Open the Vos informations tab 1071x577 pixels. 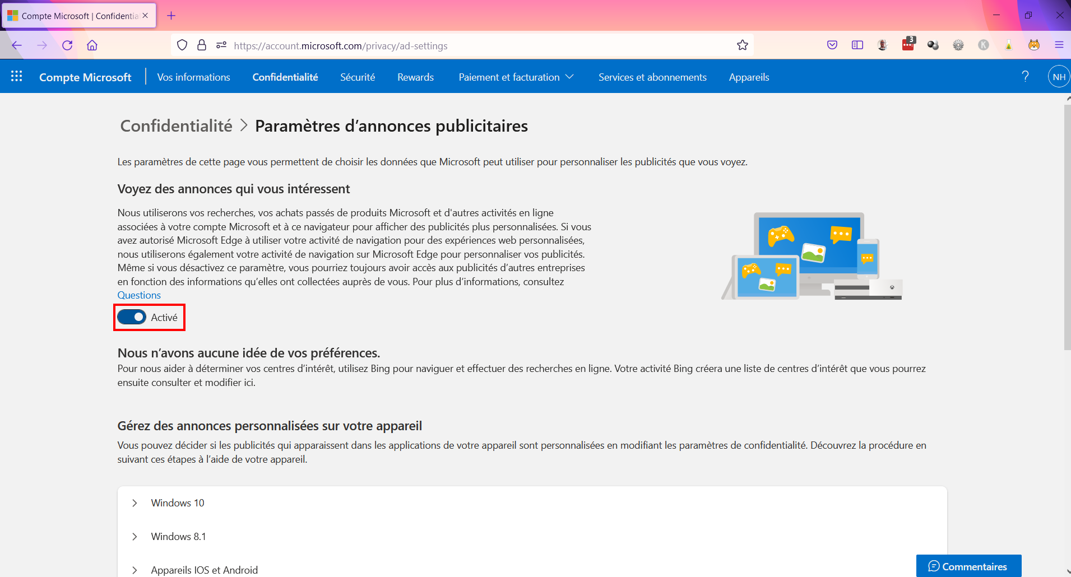(x=193, y=77)
